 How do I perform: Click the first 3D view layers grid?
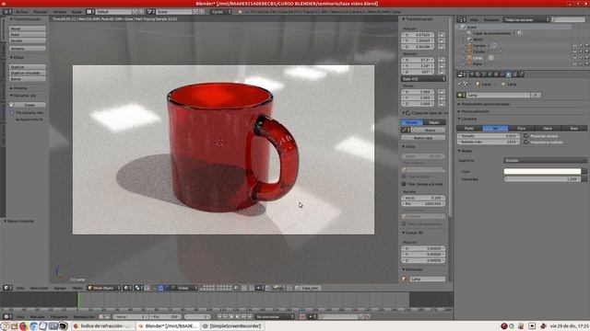click(x=207, y=288)
